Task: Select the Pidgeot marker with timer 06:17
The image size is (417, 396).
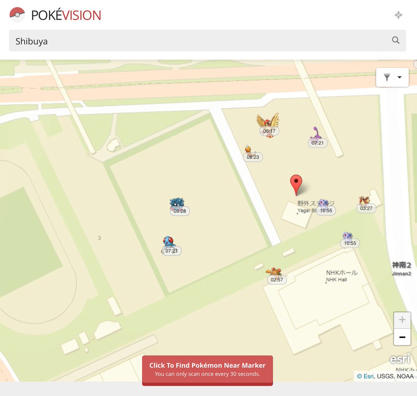Action: 268,125
